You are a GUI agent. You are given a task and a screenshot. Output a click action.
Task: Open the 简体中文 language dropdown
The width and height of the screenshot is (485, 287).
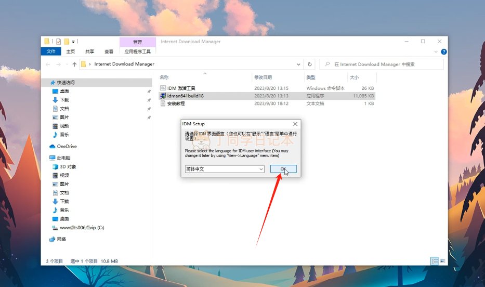[225, 169]
